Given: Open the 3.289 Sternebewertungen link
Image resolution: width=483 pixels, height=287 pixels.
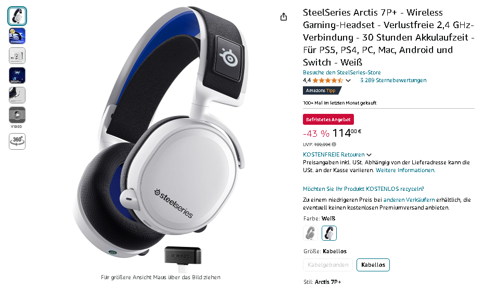Looking at the screenshot, I should 393,80.
